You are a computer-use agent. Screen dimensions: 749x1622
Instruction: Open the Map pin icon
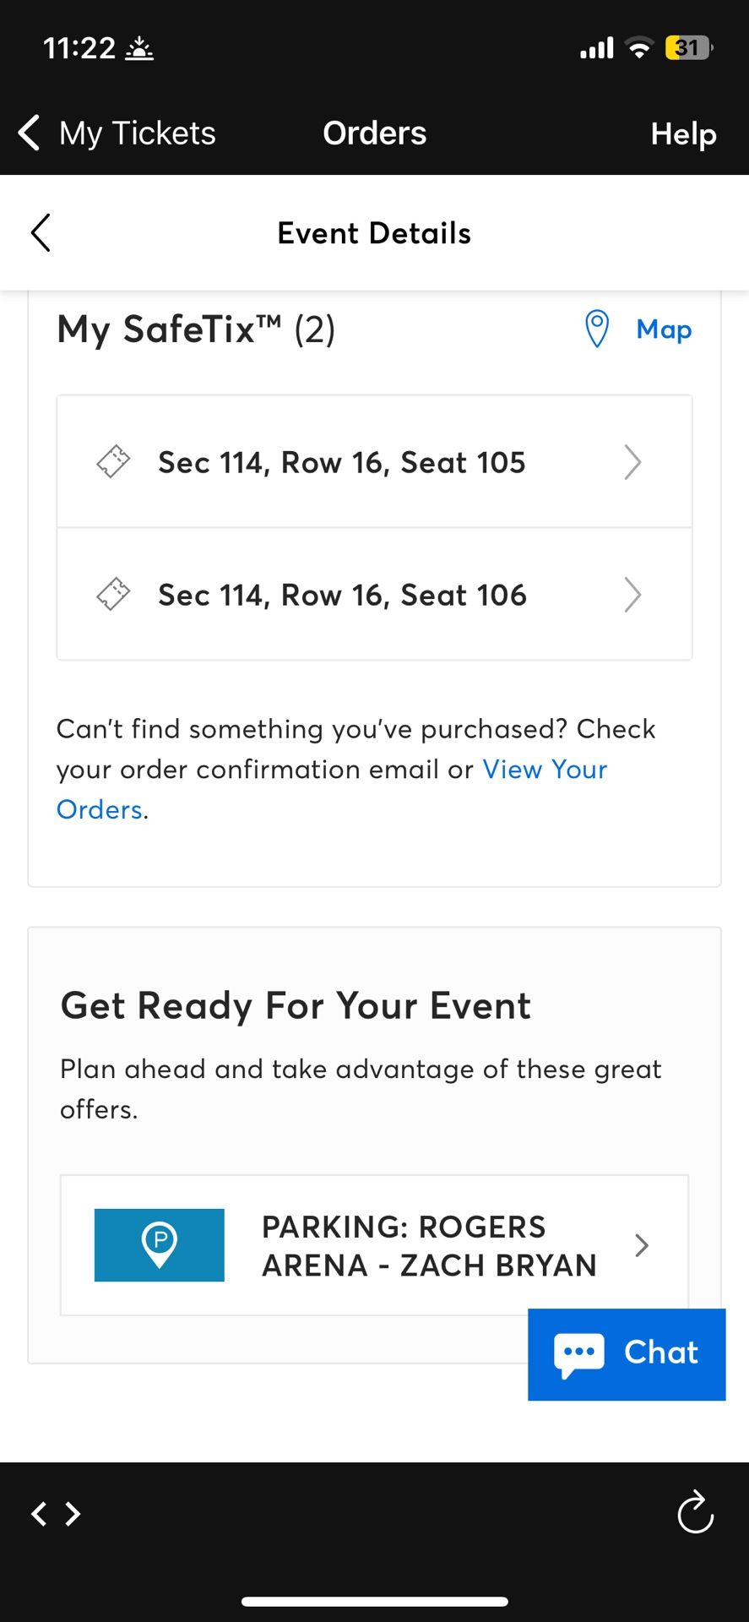pos(597,329)
